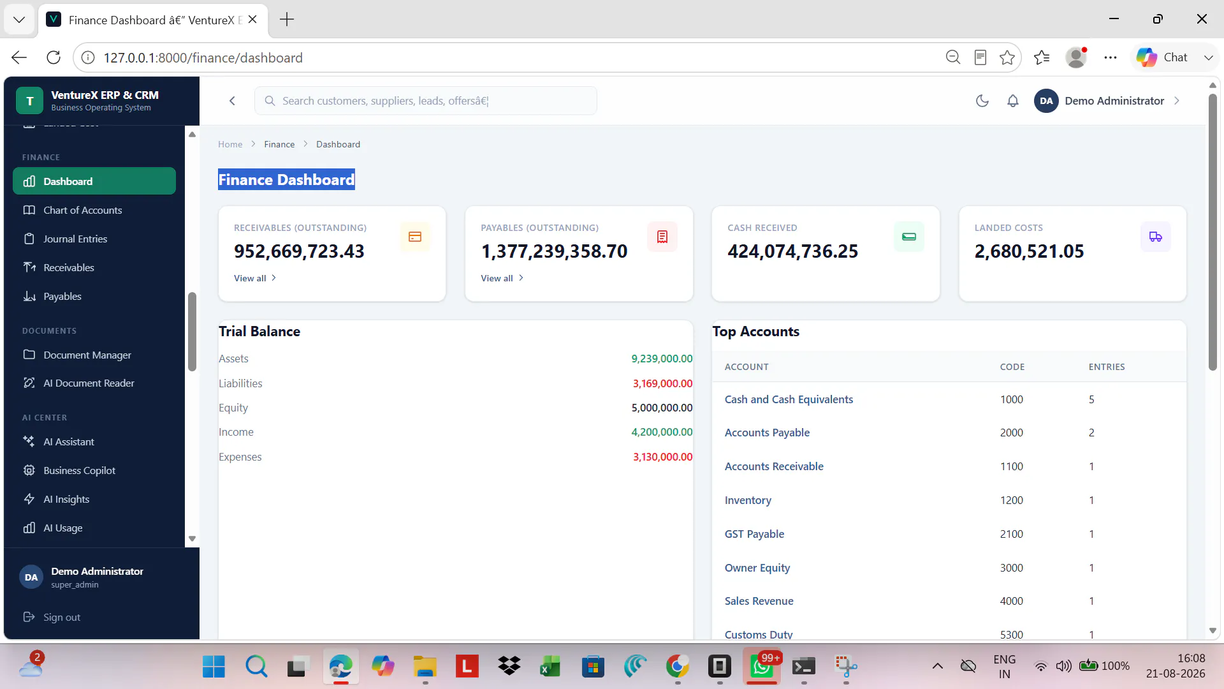Screen dimensions: 1224x689
Task: Click the Business Copilot icon
Action: point(29,470)
